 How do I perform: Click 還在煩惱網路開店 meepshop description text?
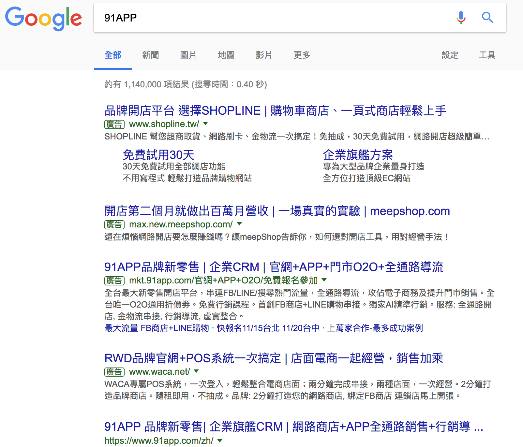[276, 237]
